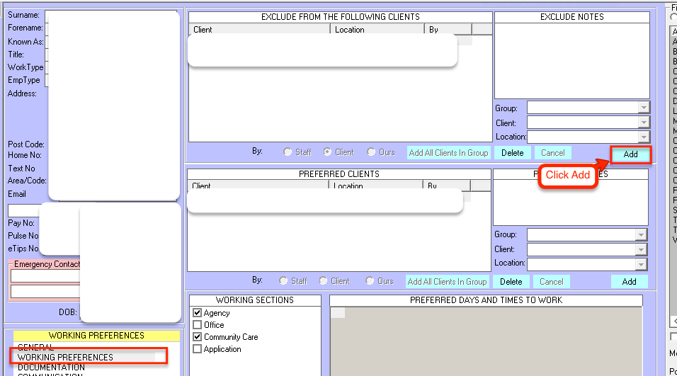This screenshot has height=376, width=677.
Task: Select the Staff radio button under exclude clients
Action: (288, 152)
